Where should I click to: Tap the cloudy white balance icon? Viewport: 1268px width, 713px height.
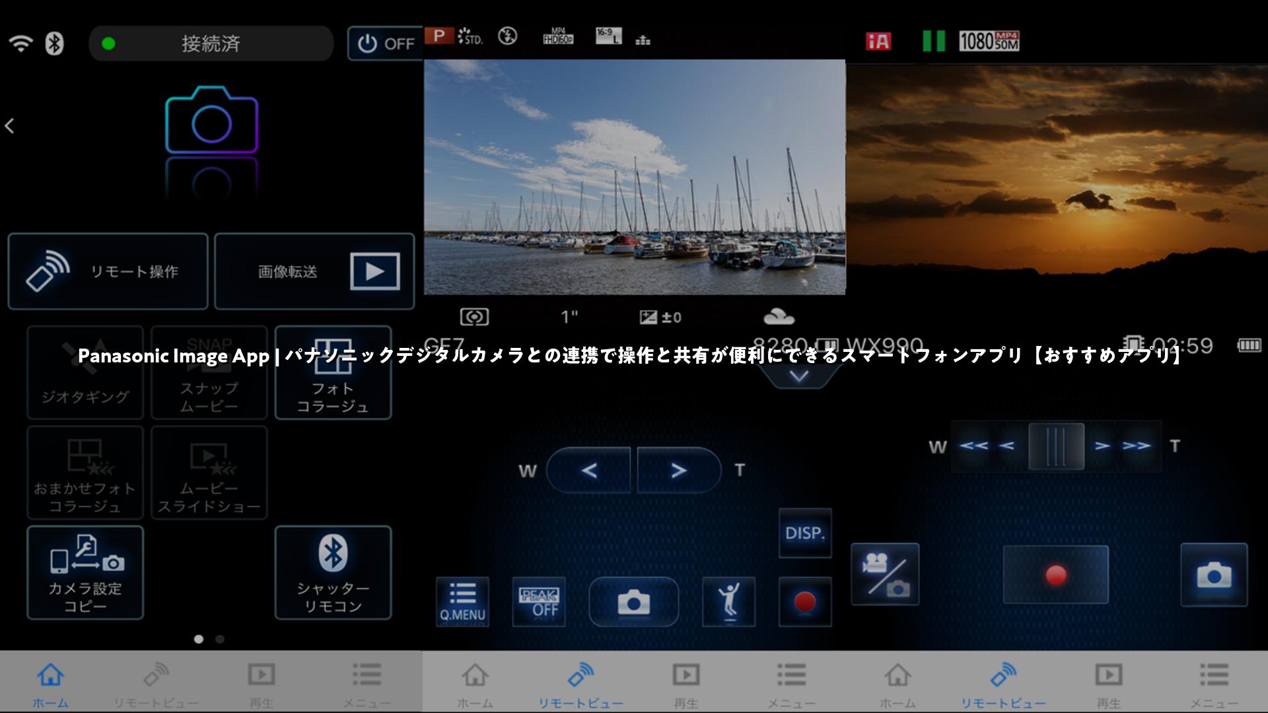coord(779,318)
